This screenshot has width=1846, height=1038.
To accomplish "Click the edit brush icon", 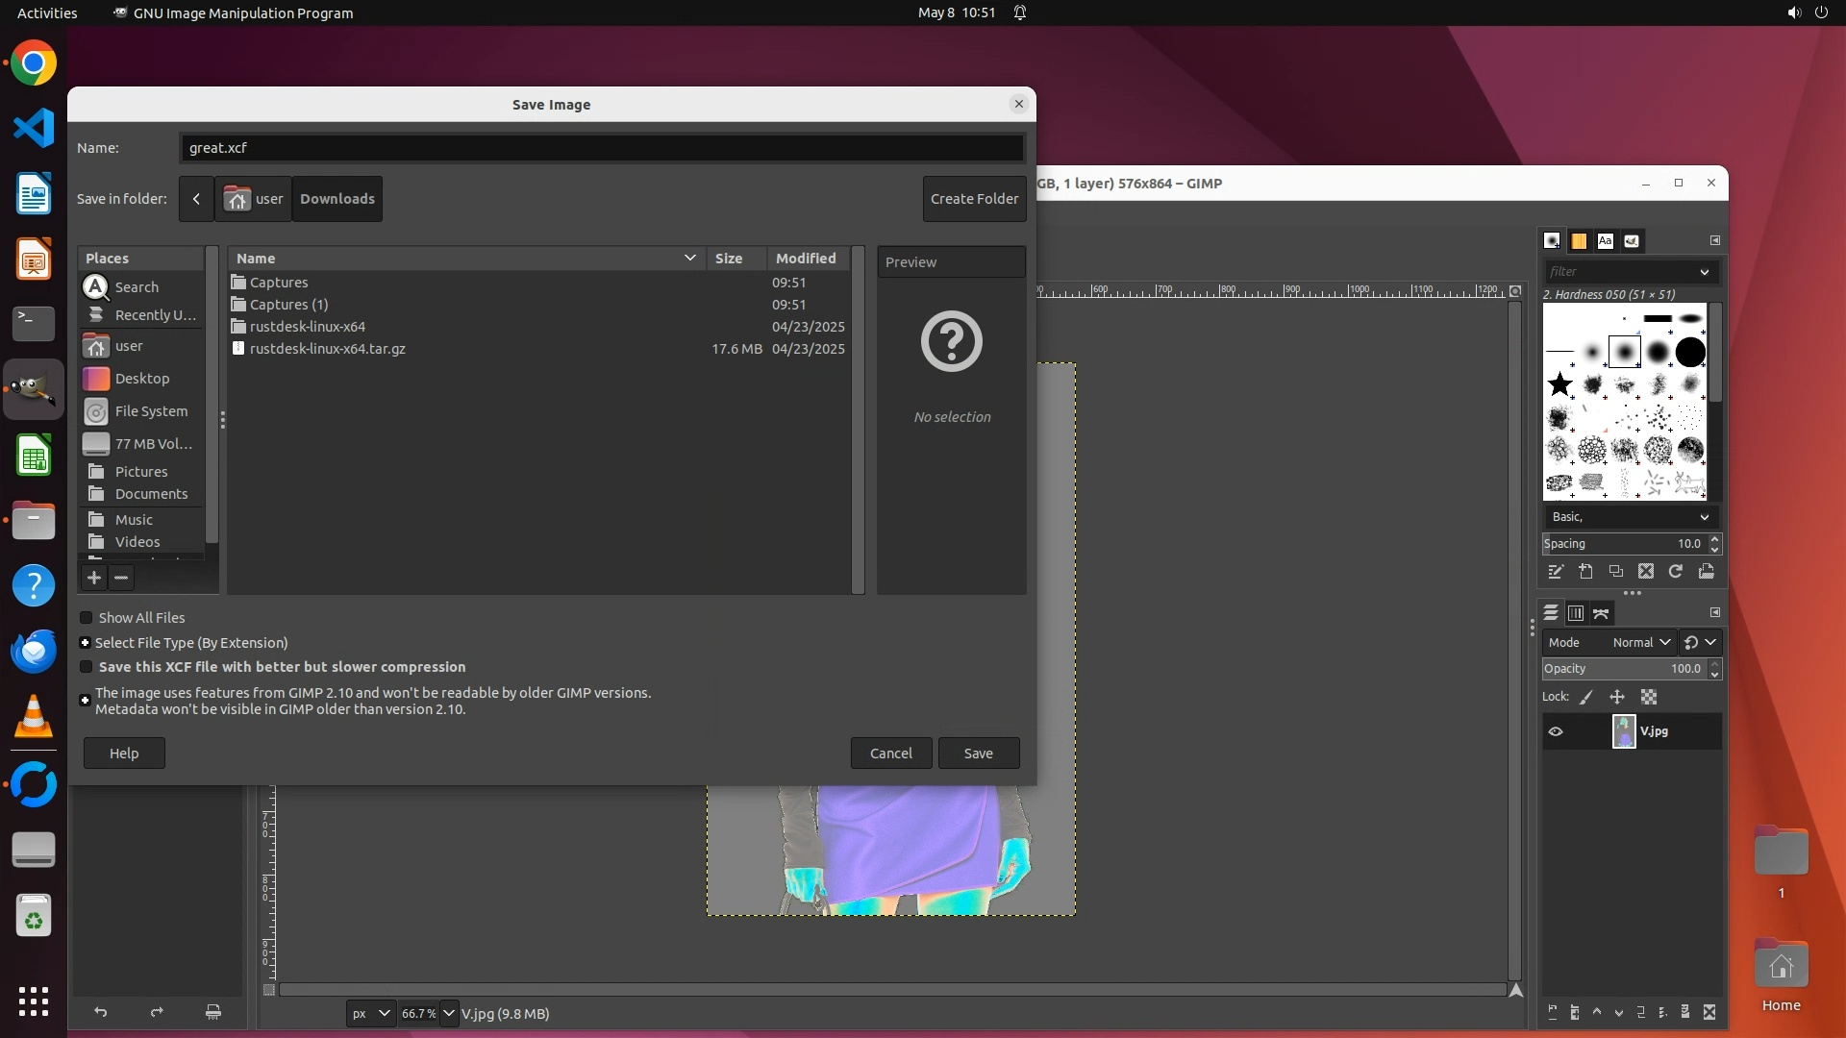I will tap(1556, 572).
